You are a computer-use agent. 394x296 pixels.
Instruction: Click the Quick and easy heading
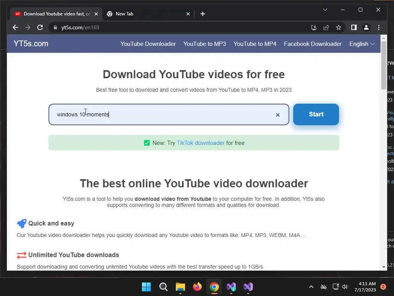(x=51, y=224)
